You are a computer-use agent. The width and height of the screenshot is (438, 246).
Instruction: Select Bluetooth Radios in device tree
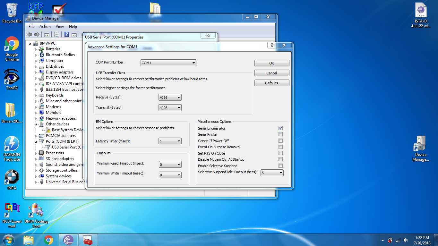pos(60,55)
